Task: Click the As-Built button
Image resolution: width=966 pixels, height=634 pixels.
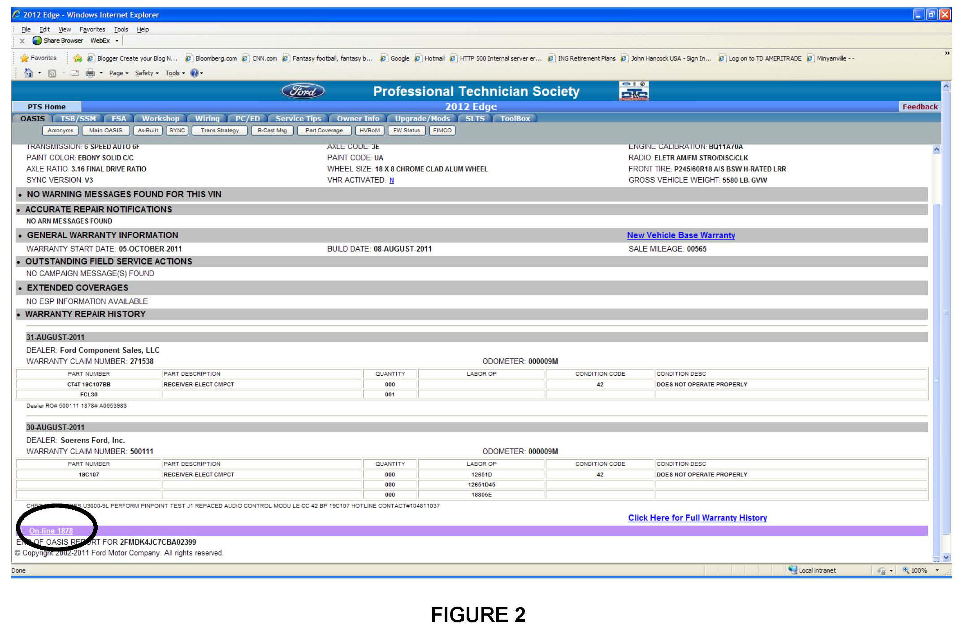Action: pos(147,130)
